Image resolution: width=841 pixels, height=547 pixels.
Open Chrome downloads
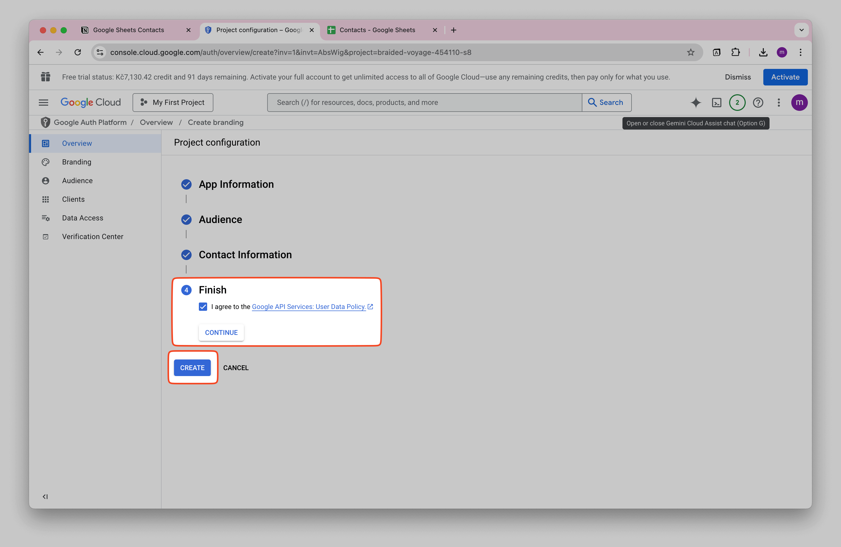click(x=763, y=52)
